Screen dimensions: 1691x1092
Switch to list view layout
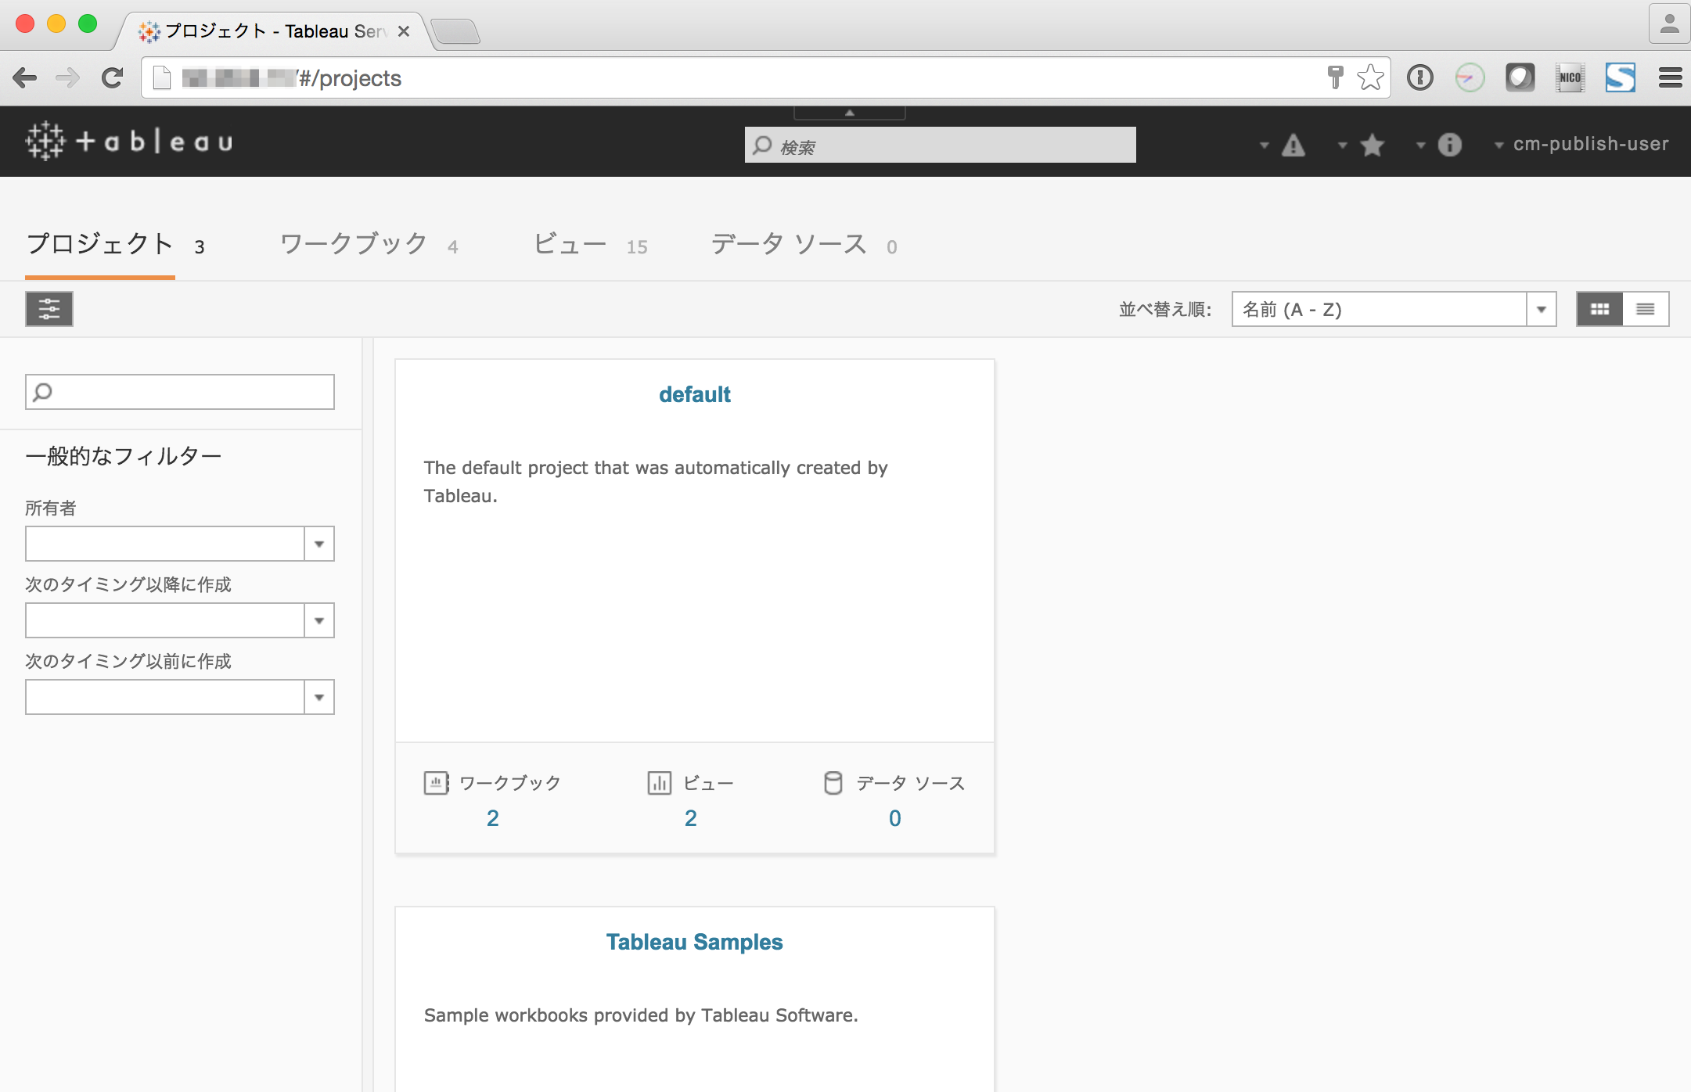tap(1645, 309)
